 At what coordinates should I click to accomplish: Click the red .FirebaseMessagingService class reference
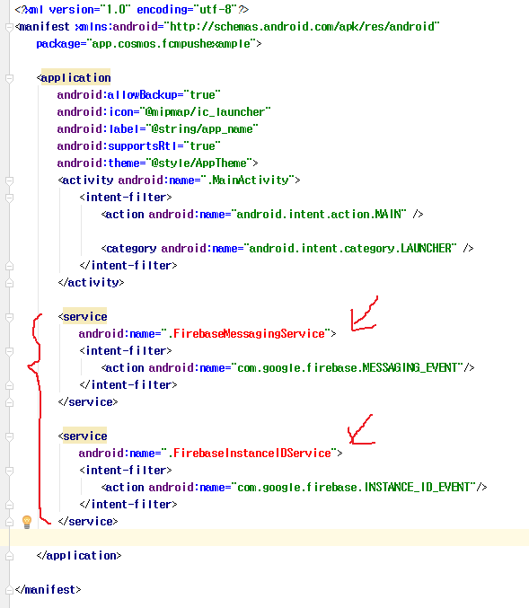[x=246, y=334]
